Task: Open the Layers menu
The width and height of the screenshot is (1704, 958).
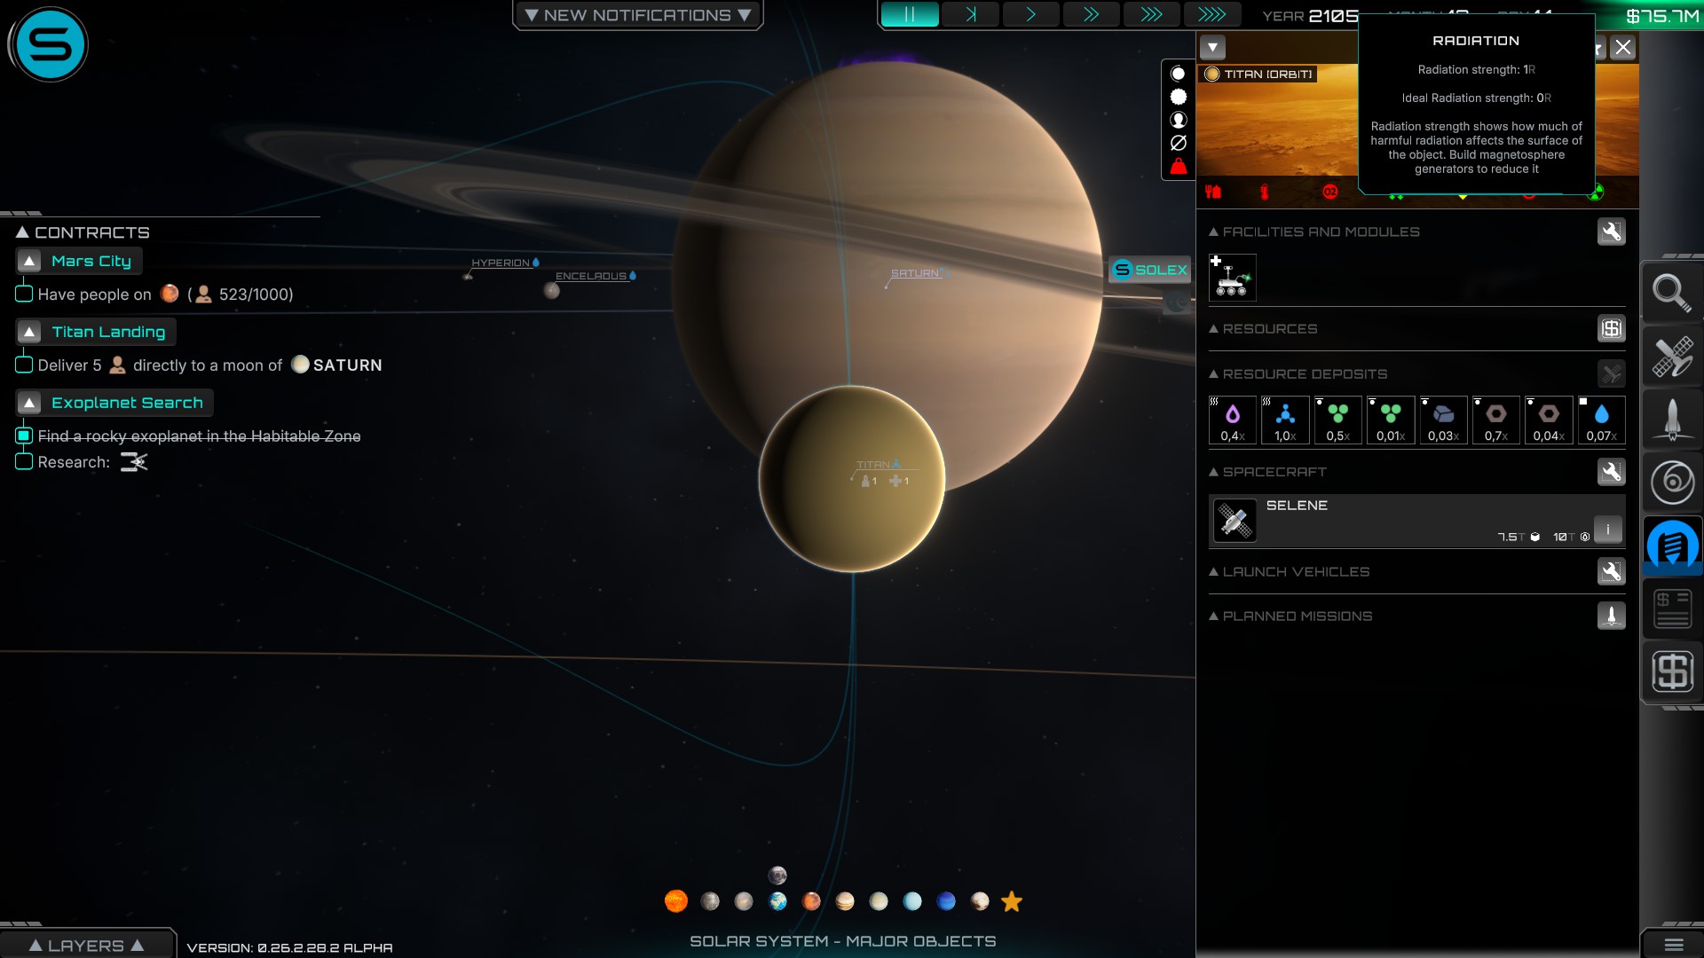Action: [86, 946]
